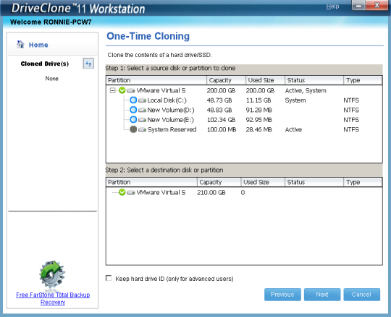Click the Next button
The width and height of the screenshot is (391, 317).
[322, 295]
